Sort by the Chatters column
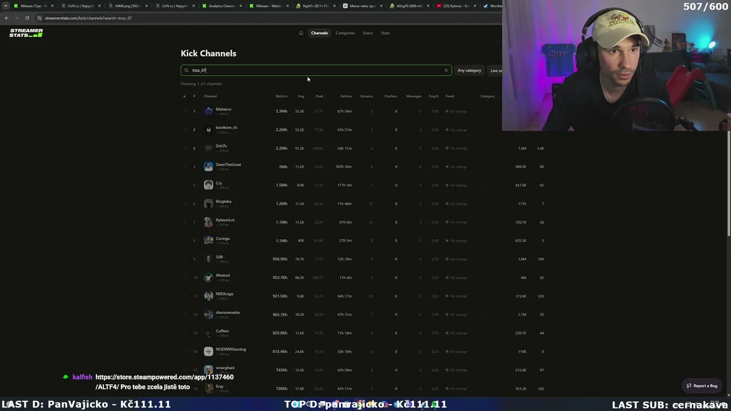Viewport: 731px width, 411px height. [x=390, y=96]
